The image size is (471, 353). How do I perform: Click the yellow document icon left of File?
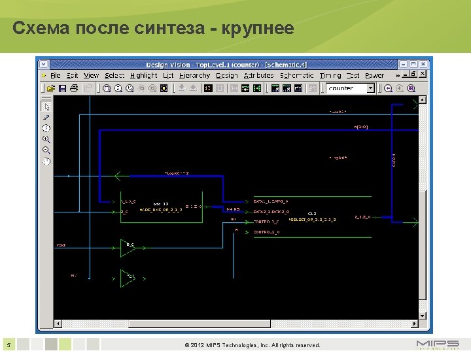(x=44, y=75)
